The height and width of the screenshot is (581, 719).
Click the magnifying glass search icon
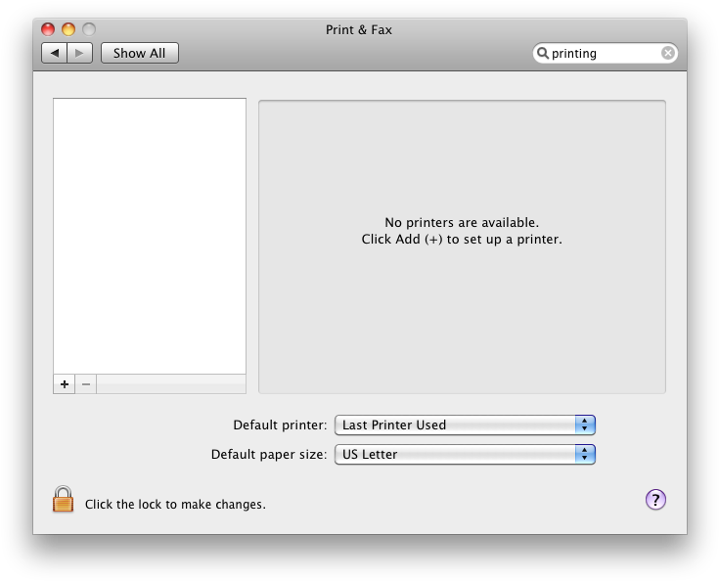(x=543, y=53)
